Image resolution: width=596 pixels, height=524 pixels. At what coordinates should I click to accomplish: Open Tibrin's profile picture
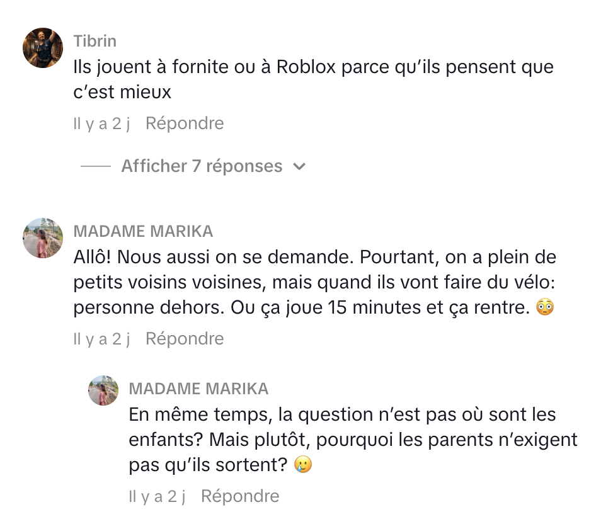(43, 48)
